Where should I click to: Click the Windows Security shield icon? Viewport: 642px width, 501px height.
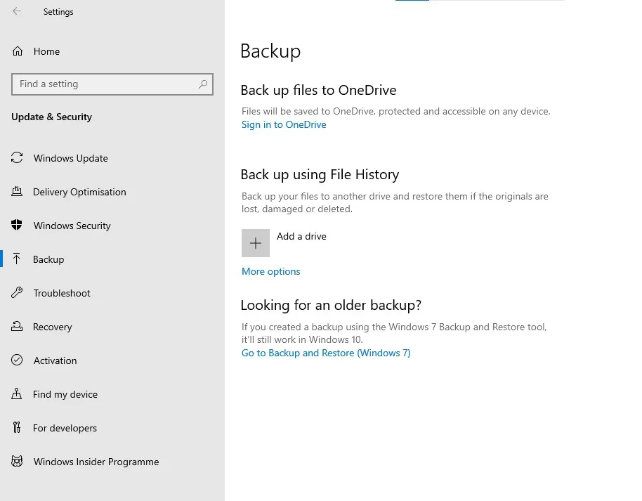(x=17, y=225)
